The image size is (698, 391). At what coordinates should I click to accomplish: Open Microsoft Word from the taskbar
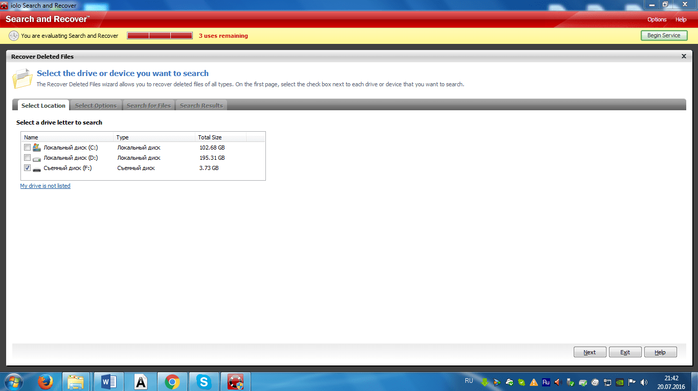109,381
